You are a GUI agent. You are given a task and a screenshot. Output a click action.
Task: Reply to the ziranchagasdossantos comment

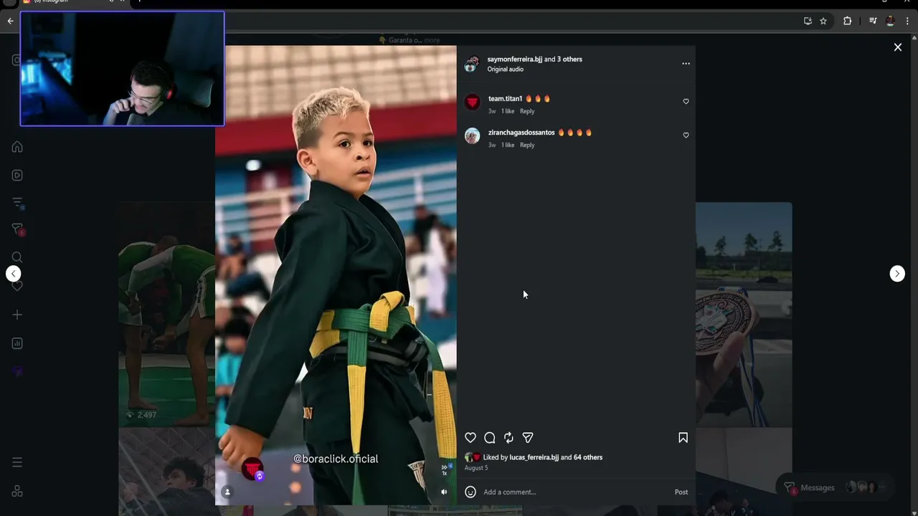click(527, 145)
